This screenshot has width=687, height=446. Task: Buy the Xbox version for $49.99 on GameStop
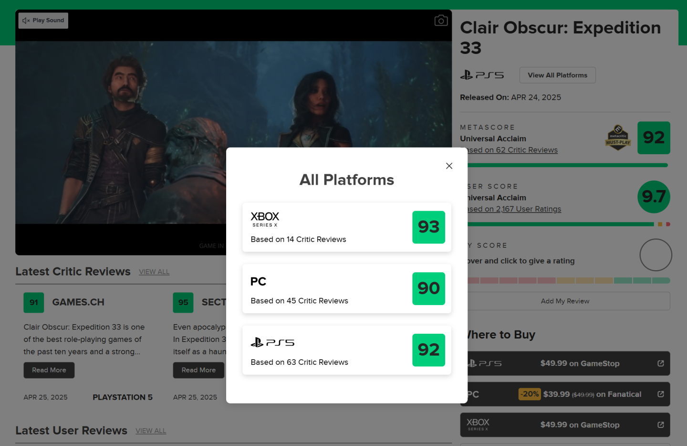[579, 425]
